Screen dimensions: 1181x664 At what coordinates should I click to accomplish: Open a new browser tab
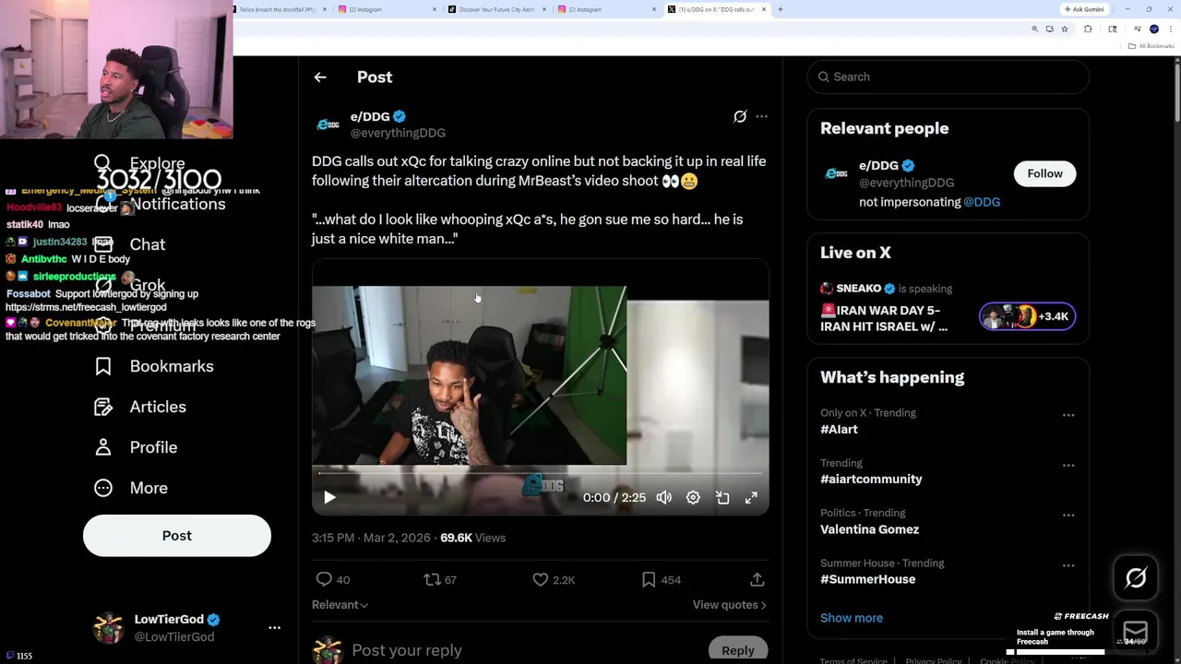pyautogui.click(x=781, y=9)
